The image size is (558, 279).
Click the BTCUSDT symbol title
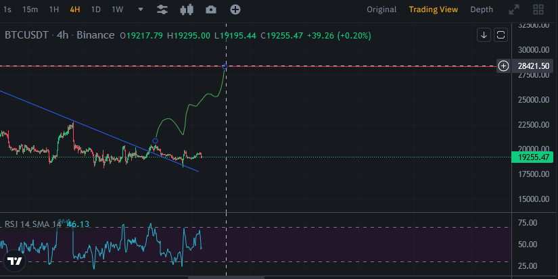[x=26, y=35]
